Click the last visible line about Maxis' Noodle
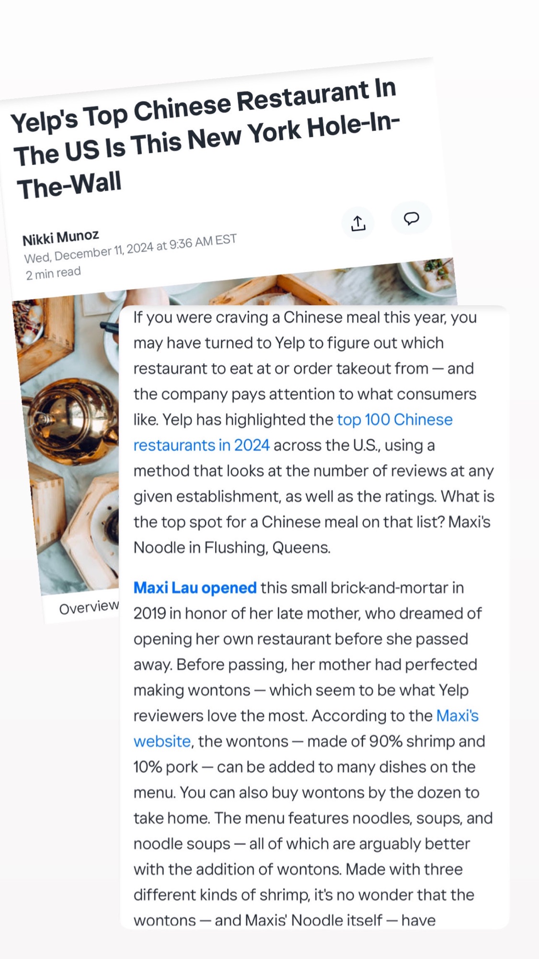The image size is (539, 959). pyautogui.click(x=284, y=920)
